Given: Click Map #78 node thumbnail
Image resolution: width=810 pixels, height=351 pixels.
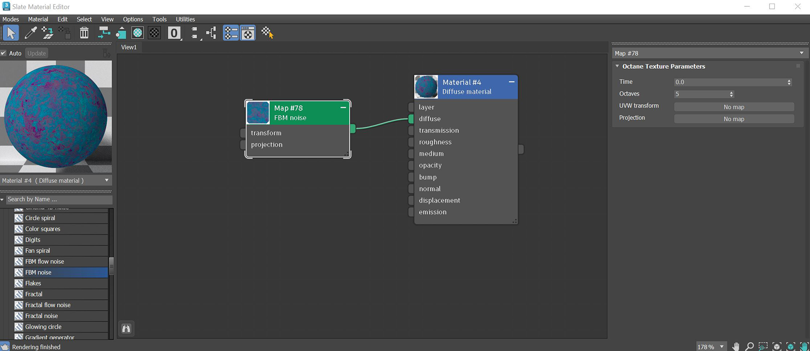Looking at the screenshot, I should tap(258, 113).
